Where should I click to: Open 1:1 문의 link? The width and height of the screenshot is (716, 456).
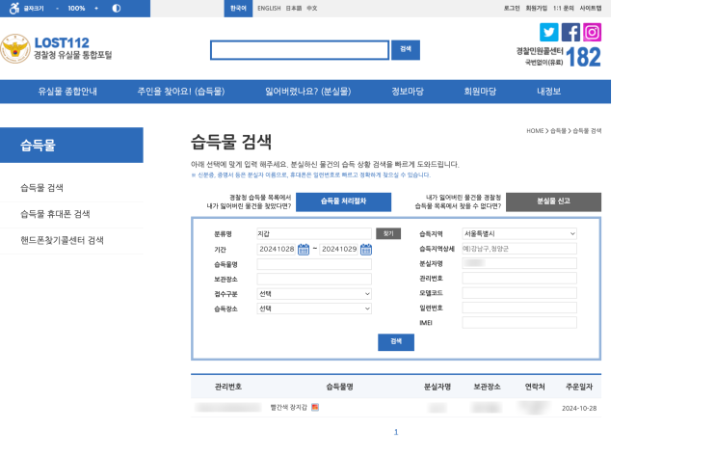pos(563,9)
